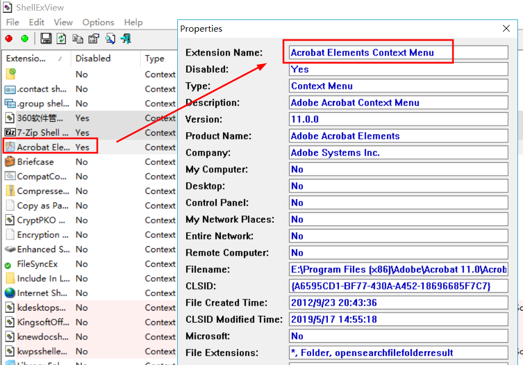
Task: Select the KingsoftOffice row icon
Action: click(10, 322)
